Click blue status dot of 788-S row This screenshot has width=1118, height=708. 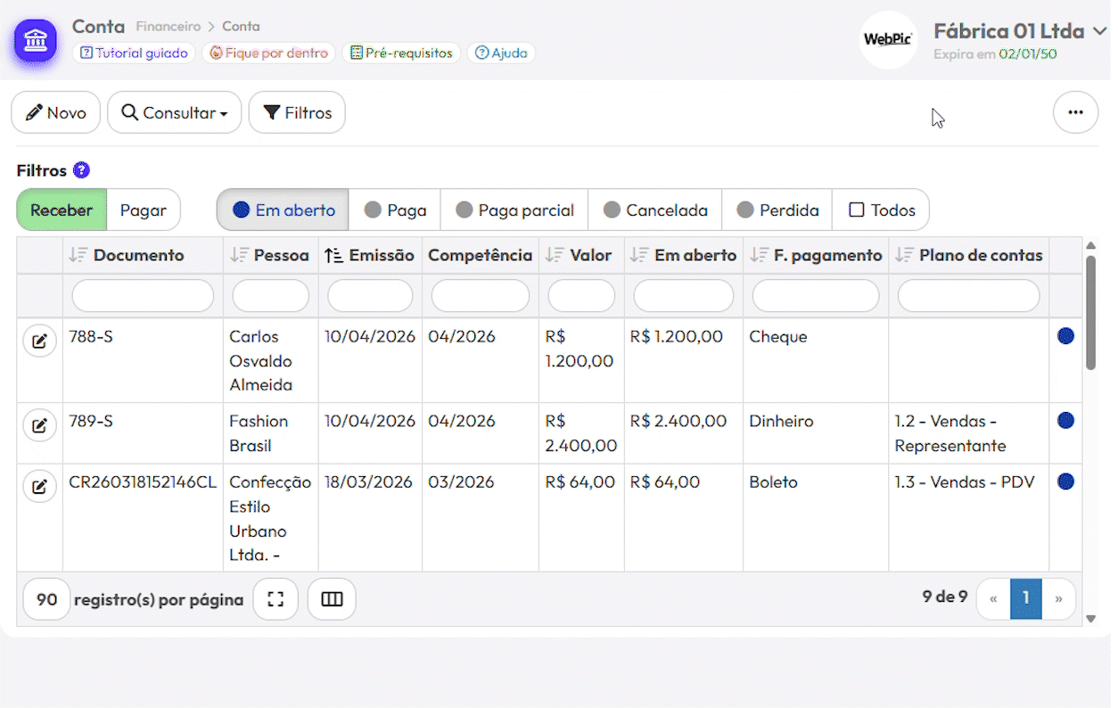pos(1065,336)
